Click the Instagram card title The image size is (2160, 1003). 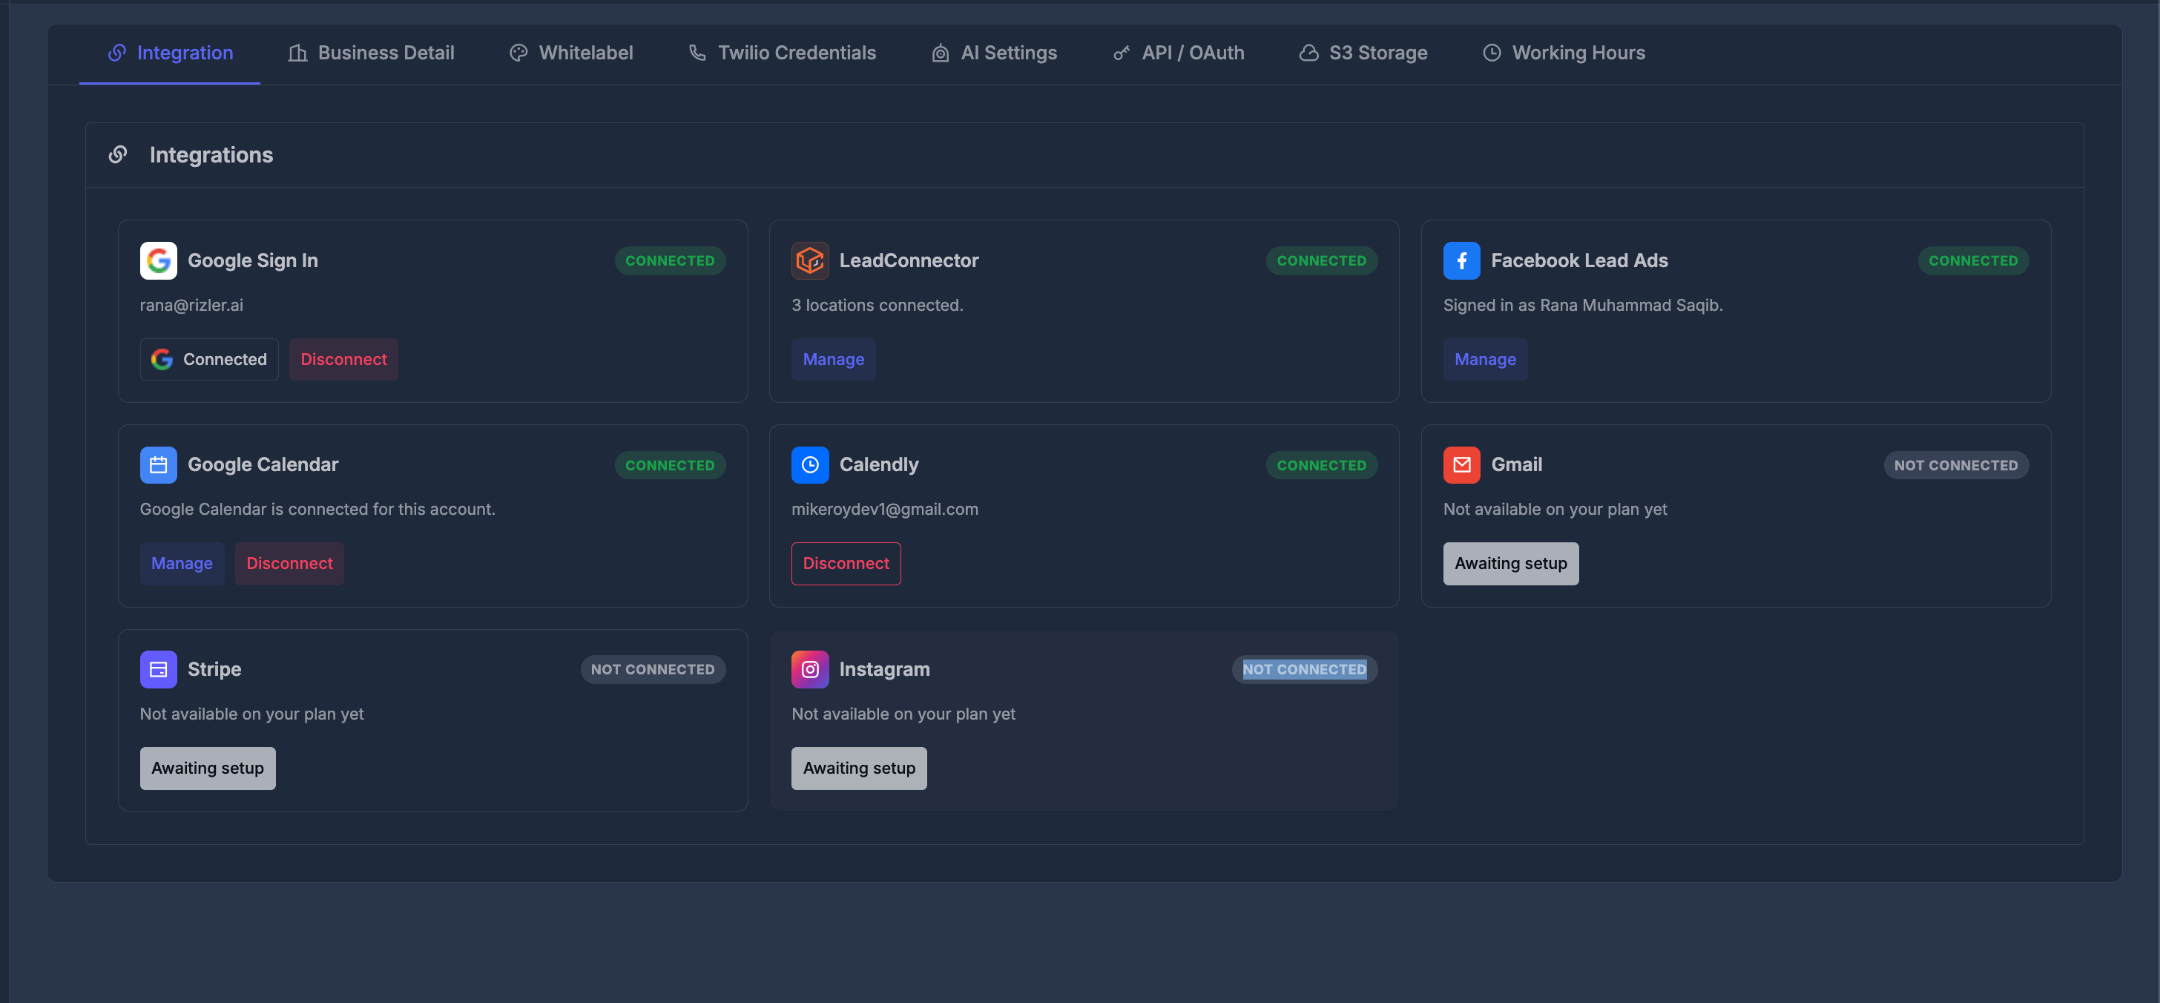click(883, 669)
